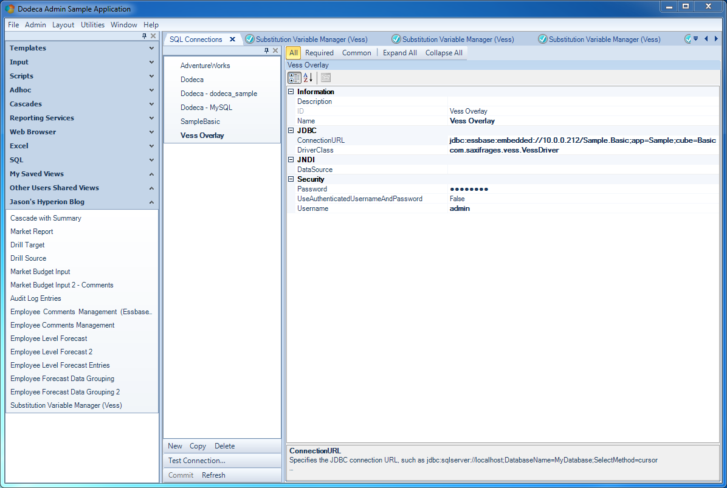
Task: Toggle the Common properties filter
Action: click(357, 53)
